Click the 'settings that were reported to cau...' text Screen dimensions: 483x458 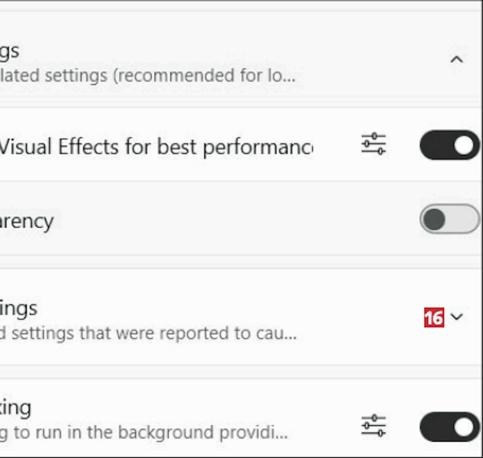(x=148, y=333)
